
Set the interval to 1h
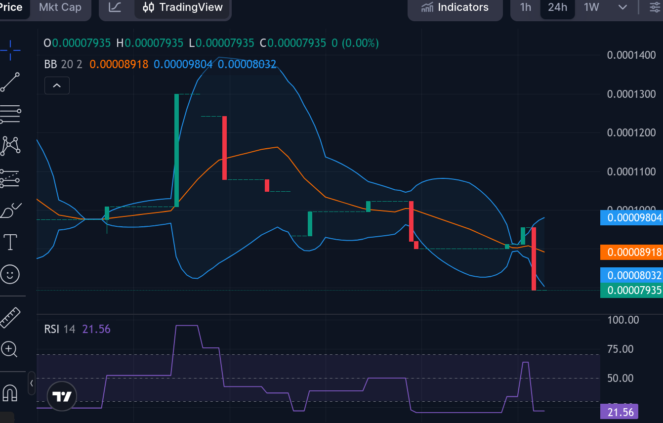pos(526,7)
